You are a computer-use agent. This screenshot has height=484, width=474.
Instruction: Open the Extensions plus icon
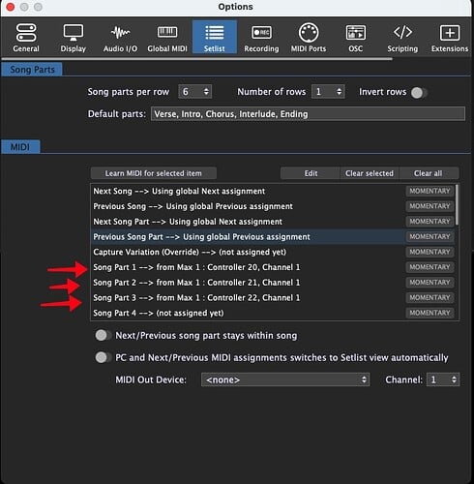point(450,33)
